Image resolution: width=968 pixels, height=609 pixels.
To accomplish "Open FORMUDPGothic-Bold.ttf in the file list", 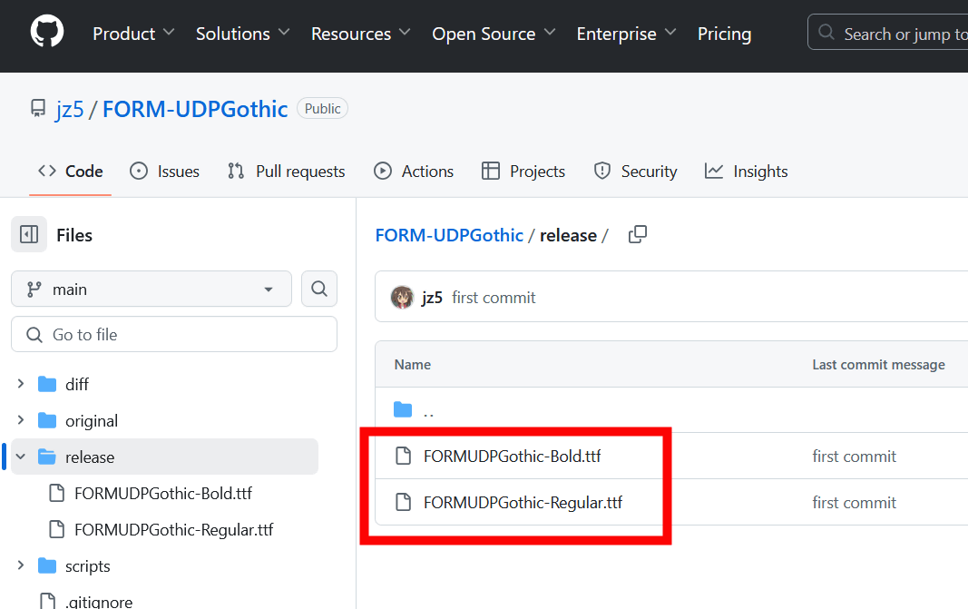I will point(513,457).
